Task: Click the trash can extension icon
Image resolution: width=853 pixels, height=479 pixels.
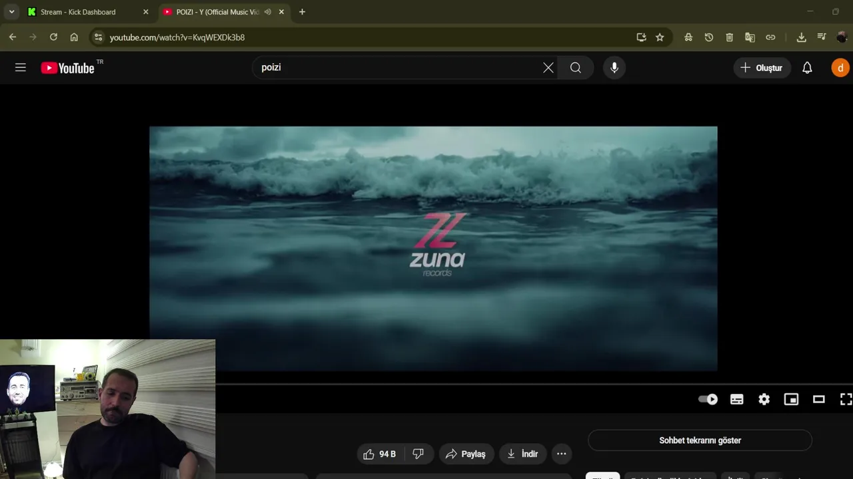Action: 730,37
